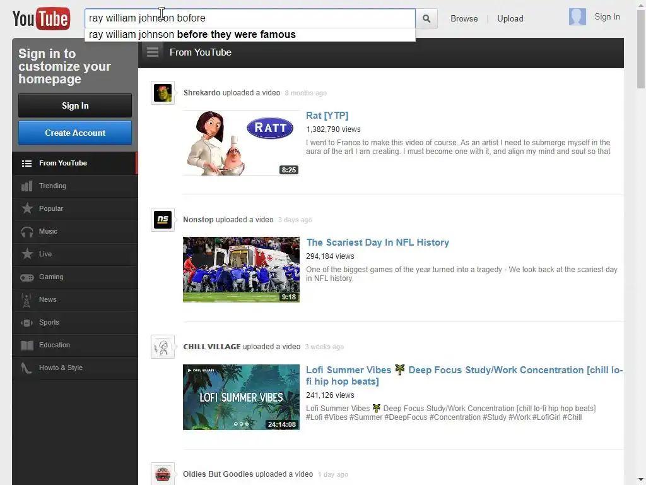
Task: Click the '294,184 views' text
Action: coord(330,256)
